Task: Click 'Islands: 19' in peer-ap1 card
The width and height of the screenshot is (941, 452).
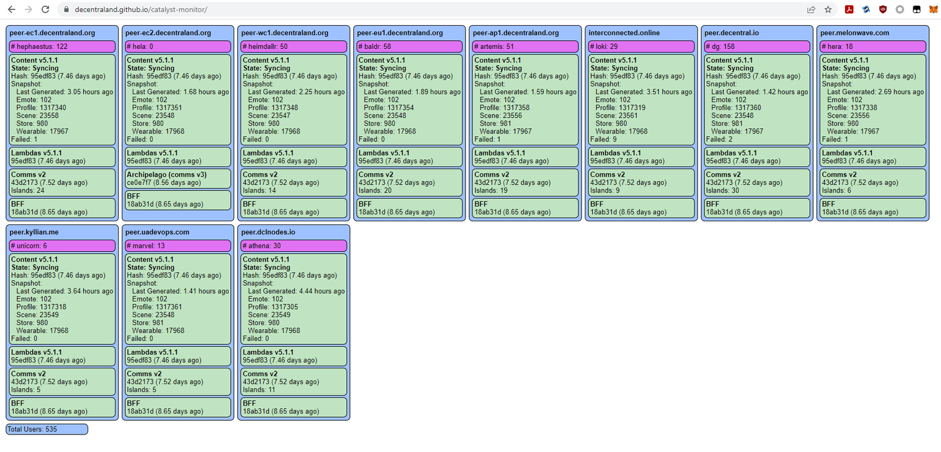Action: (x=491, y=191)
